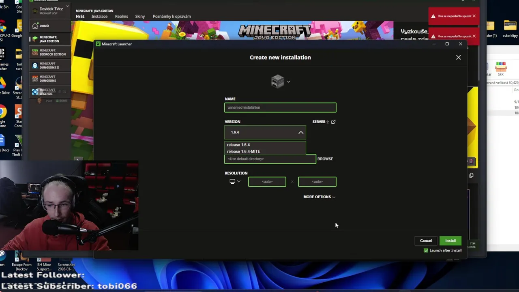
Task: Open the installation icon picker furnace image
Action: 278,82
